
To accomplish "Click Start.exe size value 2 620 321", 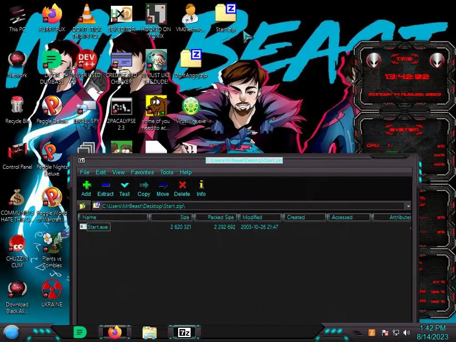I will click(x=181, y=227).
